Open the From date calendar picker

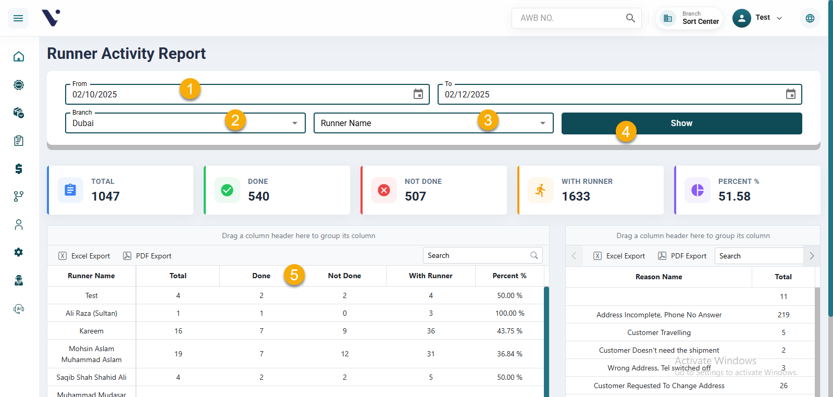tap(418, 94)
